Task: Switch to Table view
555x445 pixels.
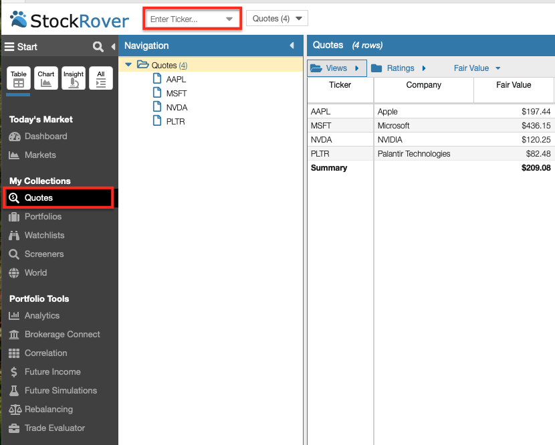Action: 19,78
